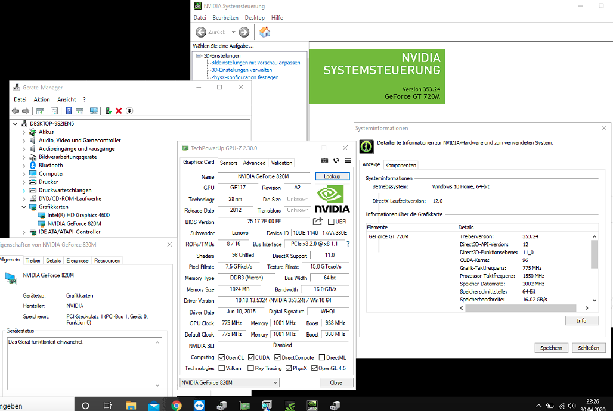Click the Cortana circle on taskbar
This screenshot has height=411, width=613.
(x=85, y=406)
